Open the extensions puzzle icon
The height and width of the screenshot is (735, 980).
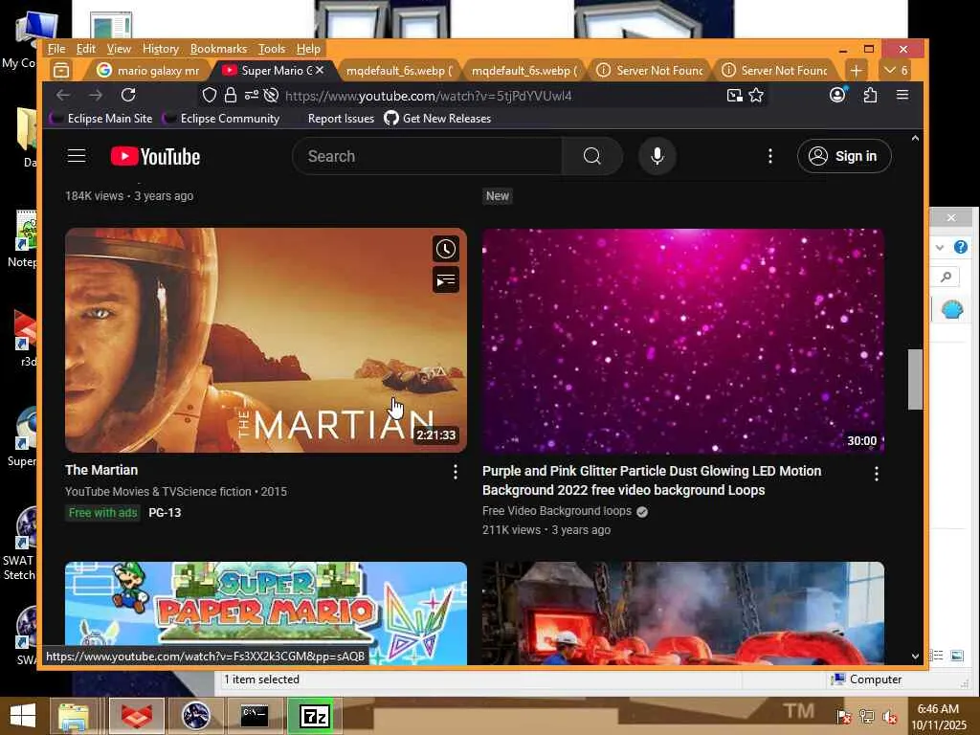pyautogui.click(x=870, y=95)
